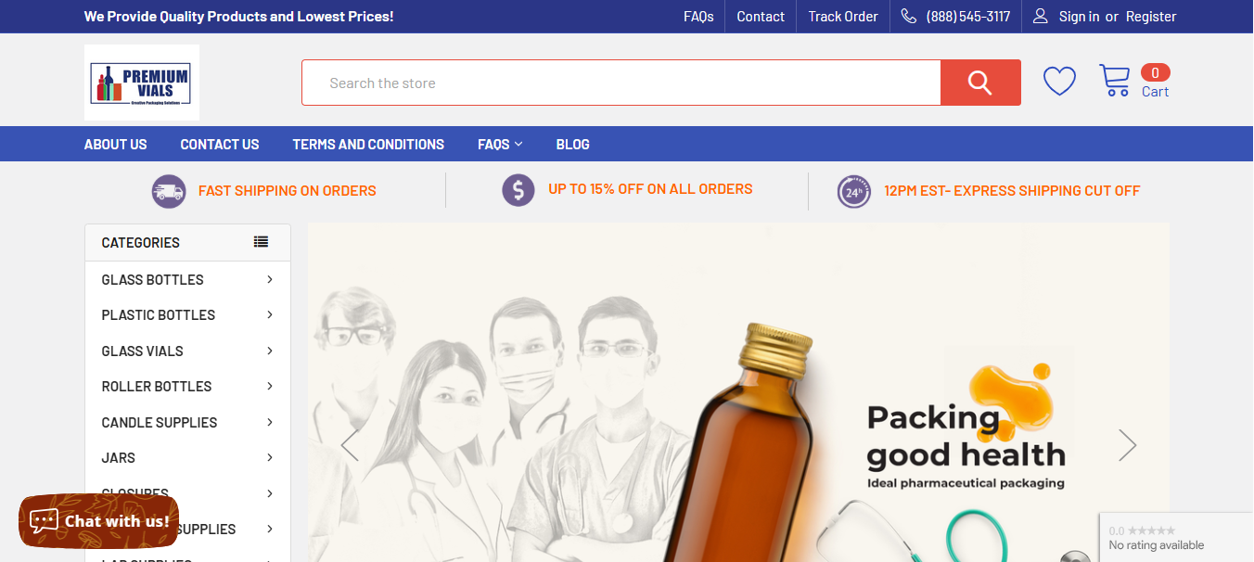The height and width of the screenshot is (562, 1254).
Task: Select Terms and Conditions in navigation
Action: (x=367, y=144)
